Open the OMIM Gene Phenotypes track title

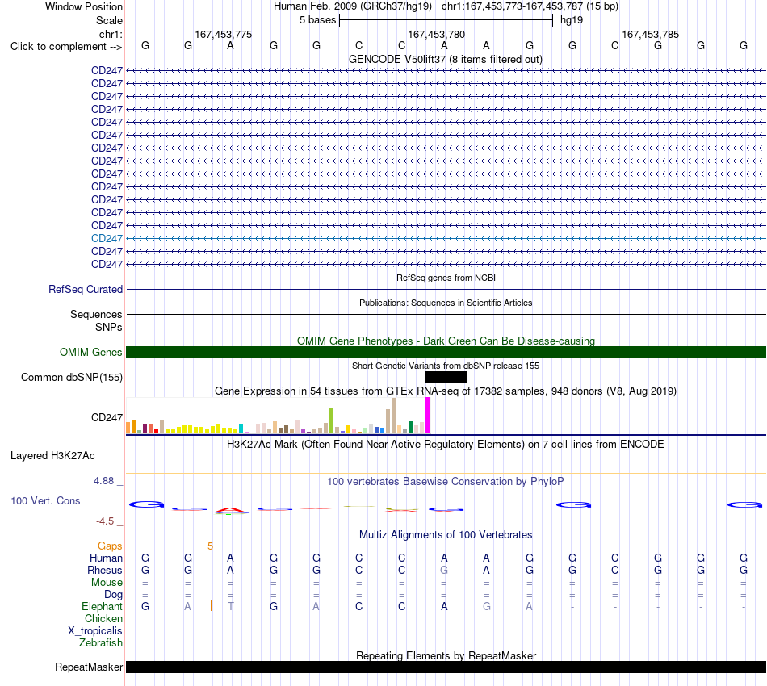point(446,341)
